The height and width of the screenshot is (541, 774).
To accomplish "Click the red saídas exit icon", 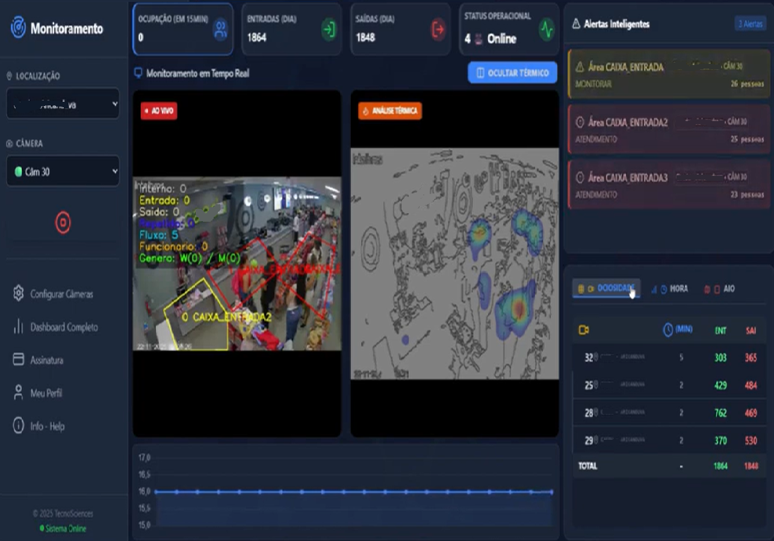I will point(438,29).
